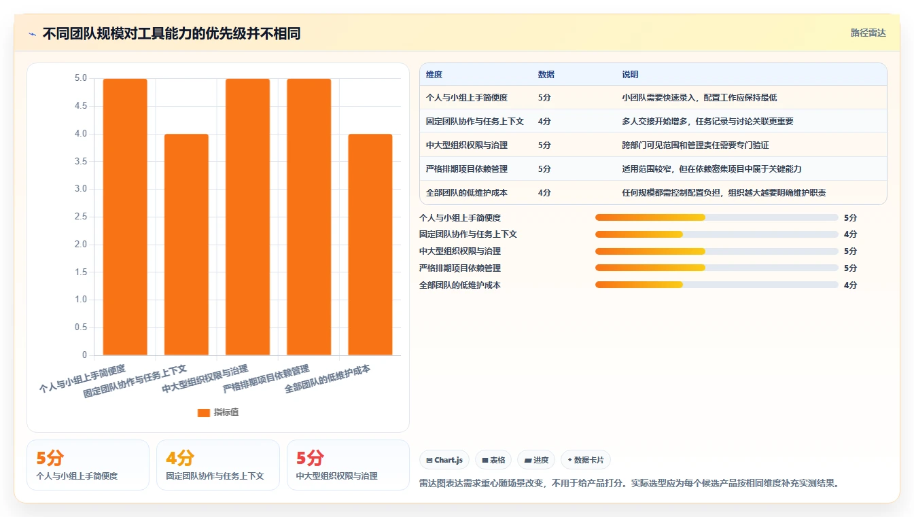Click table text 多人交接开始增多，任务记录与讨论关联更重要
914x517 pixels.
tap(707, 122)
